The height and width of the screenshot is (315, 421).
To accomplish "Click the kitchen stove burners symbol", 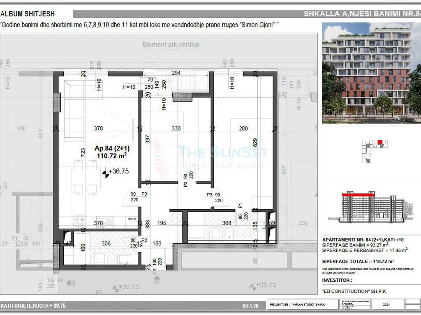I will (x=80, y=222).
